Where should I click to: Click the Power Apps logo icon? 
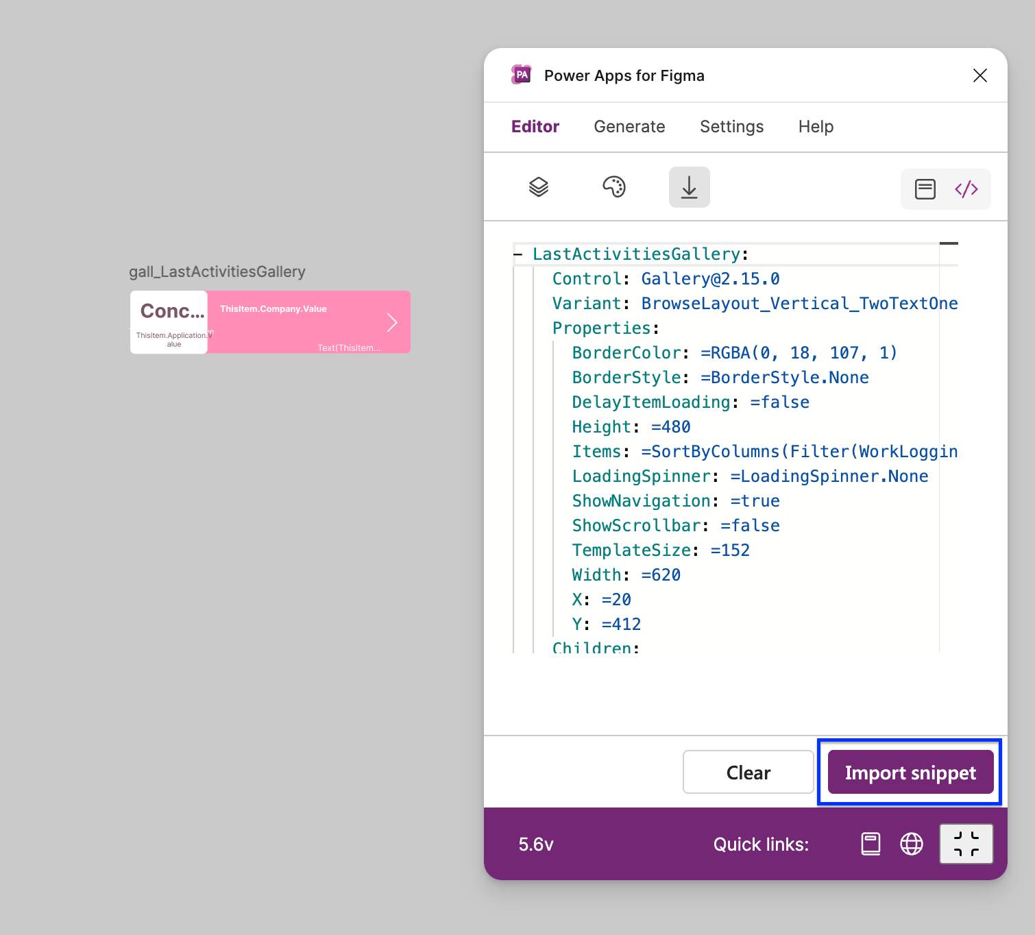click(522, 75)
